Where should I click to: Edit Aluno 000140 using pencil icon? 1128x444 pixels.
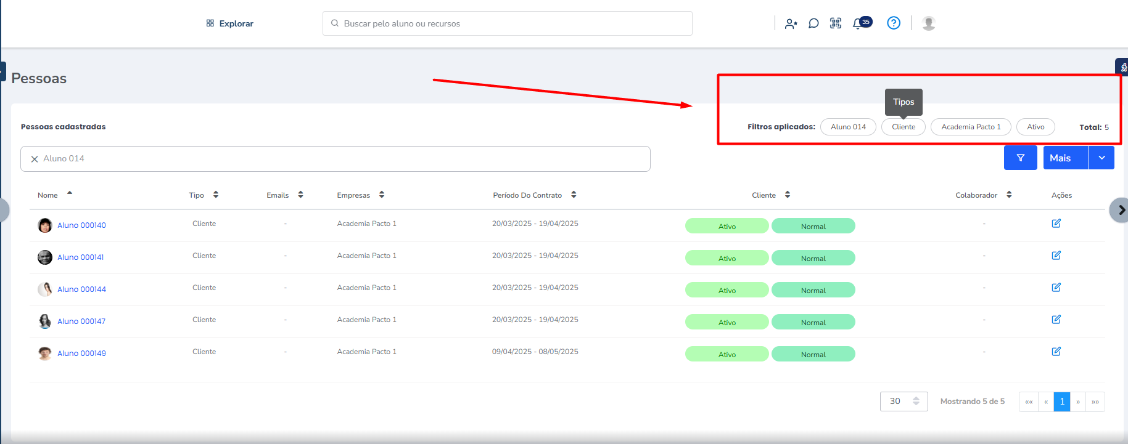click(x=1056, y=224)
